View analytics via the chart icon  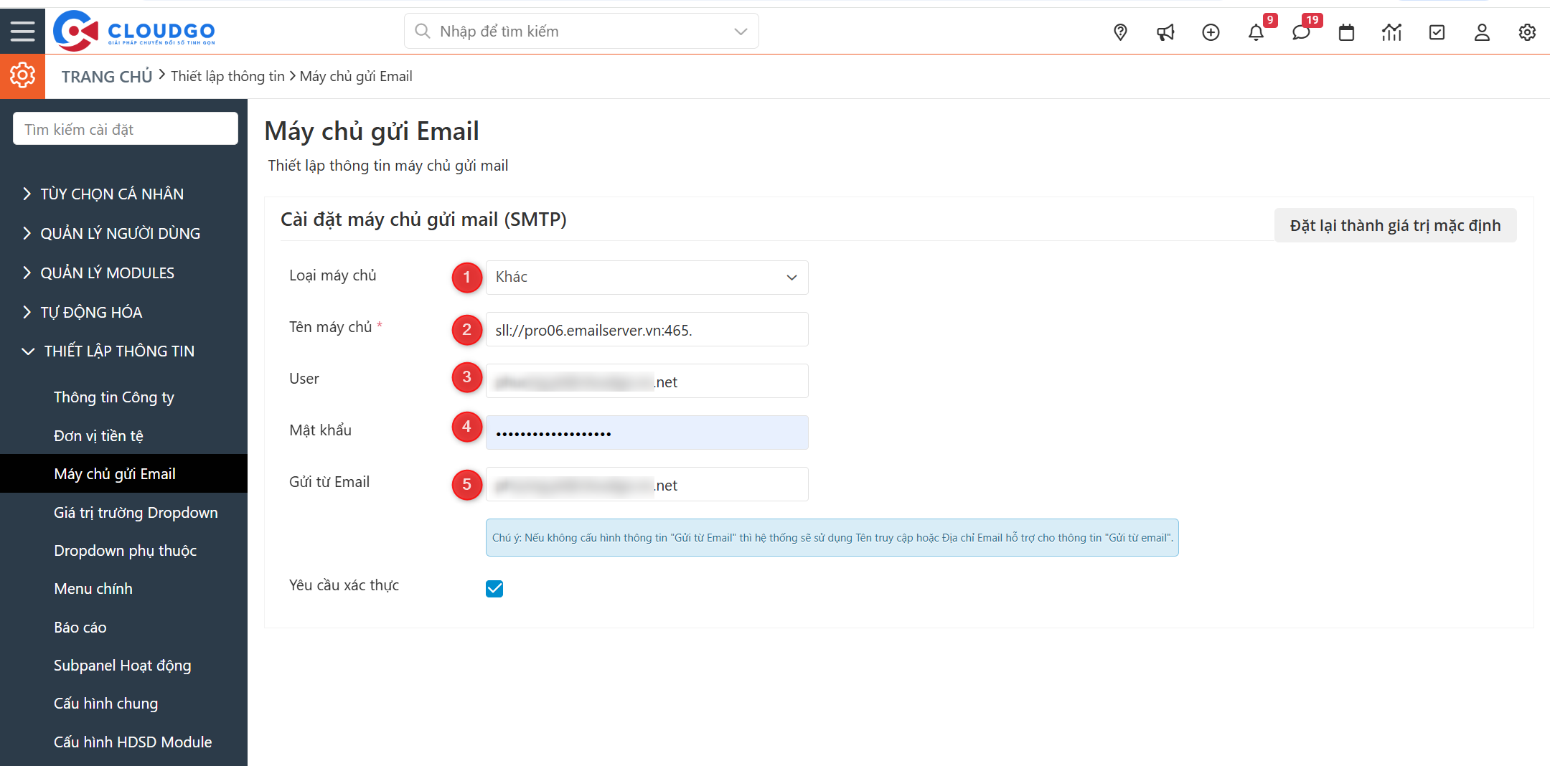point(1392,32)
